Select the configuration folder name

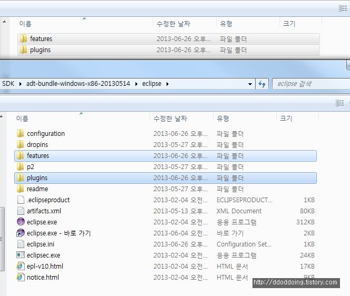(x=46, y=133)
